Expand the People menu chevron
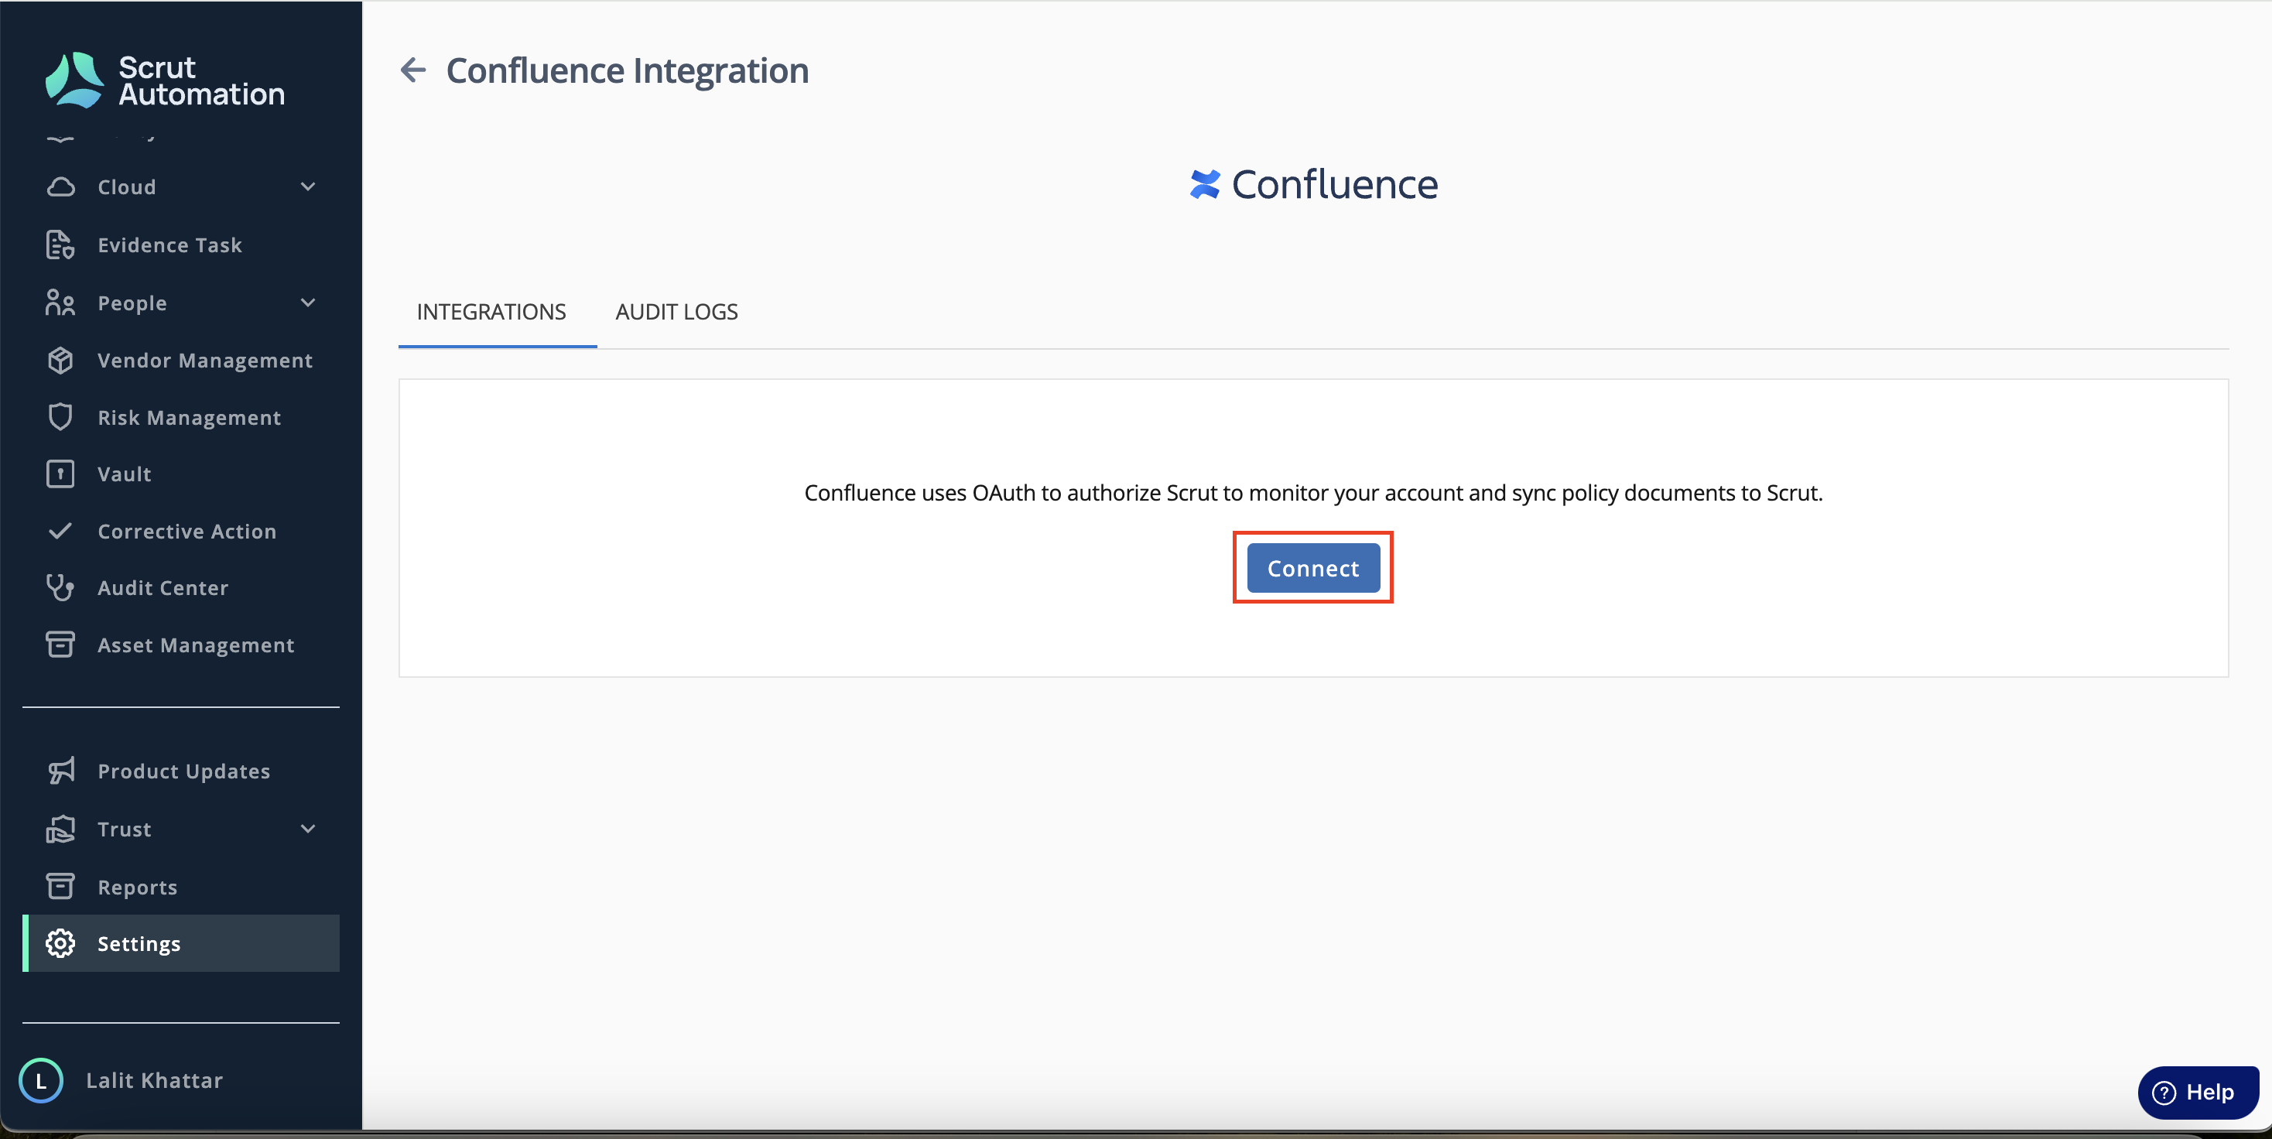Viewport: 2272px width, 1139px height. (x=308, y=303)
